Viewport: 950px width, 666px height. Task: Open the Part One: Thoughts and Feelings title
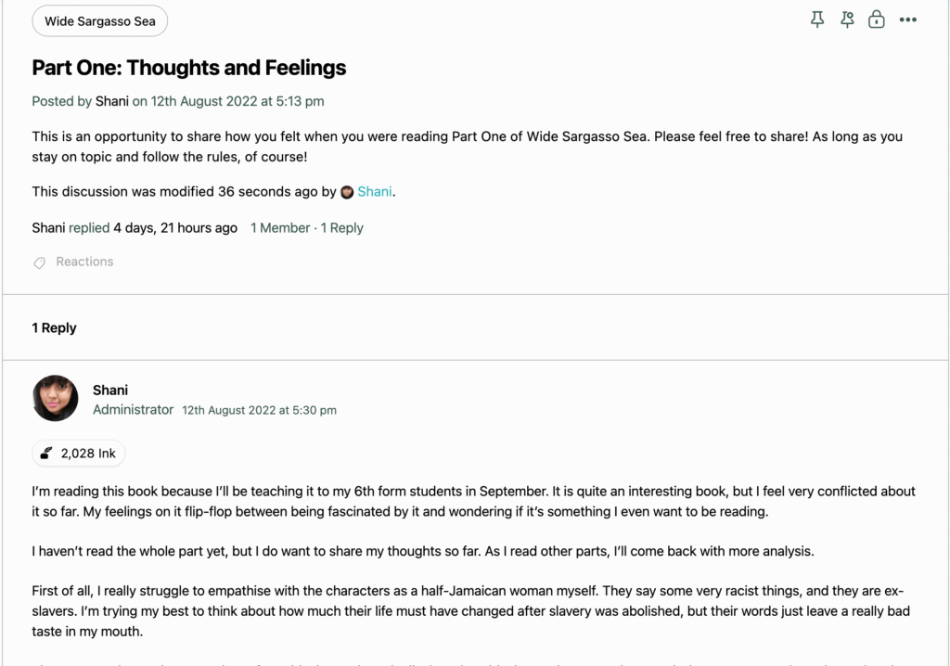189,68
